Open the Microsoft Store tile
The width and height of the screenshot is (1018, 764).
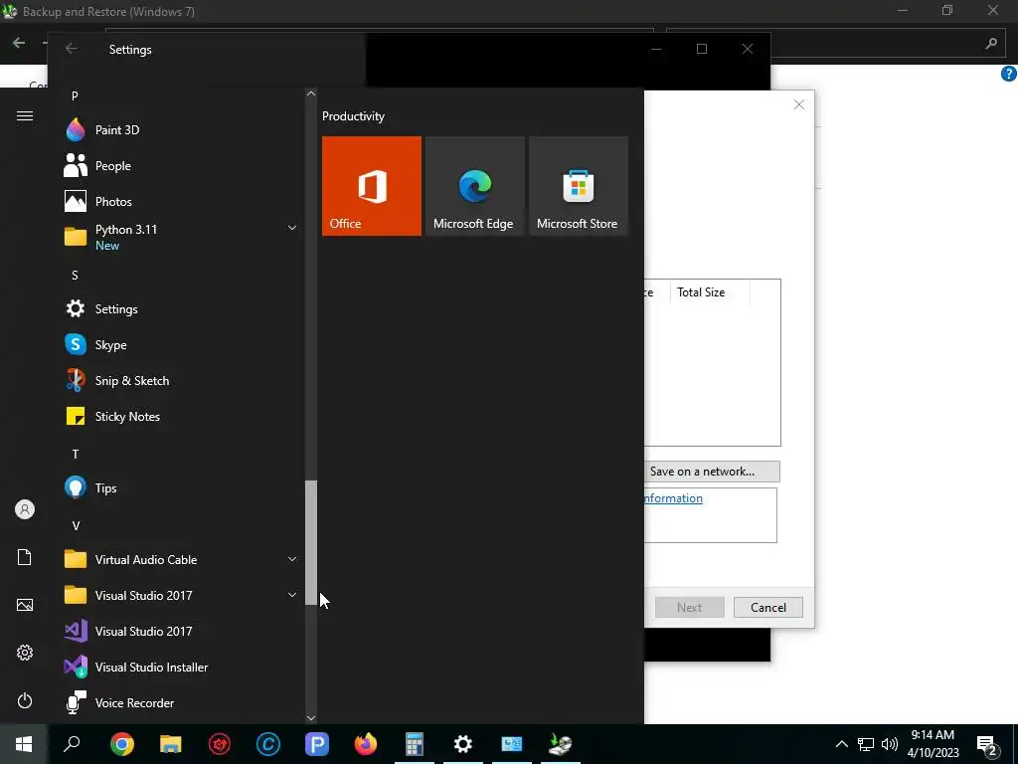pos(579,186)
